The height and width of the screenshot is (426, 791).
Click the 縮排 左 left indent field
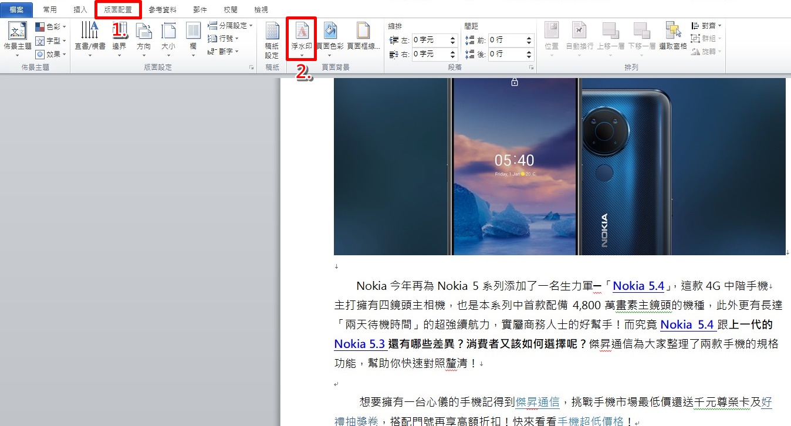(430, 40)
